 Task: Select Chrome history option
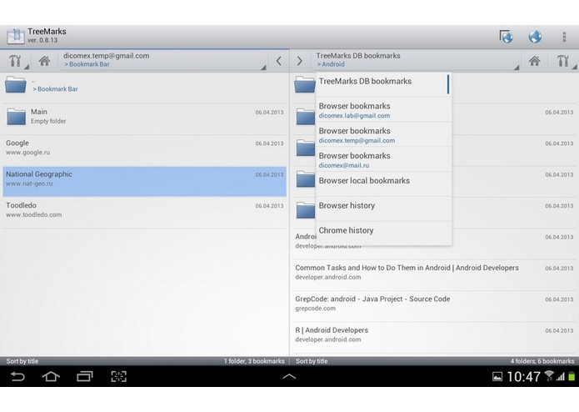click(384, 234)
